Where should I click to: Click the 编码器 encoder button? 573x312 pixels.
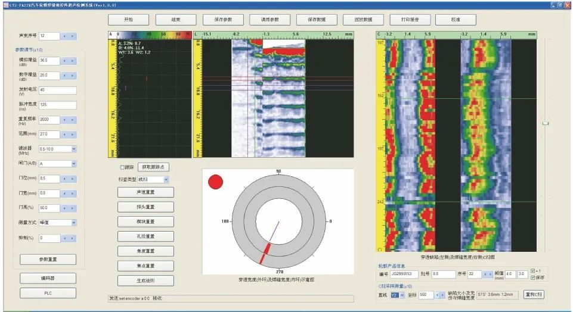coord(48,279)
